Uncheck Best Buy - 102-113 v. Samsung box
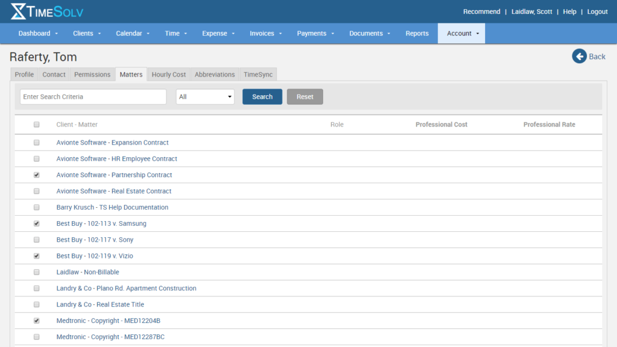Image resolution: width=617 pixels, height=347 pixels. coord(37,224)
